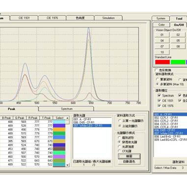Select 007. White LED - CF-R1 in 選取光譜 list
This screenshot has height=187, width=187.
click(x=92, y=126)
